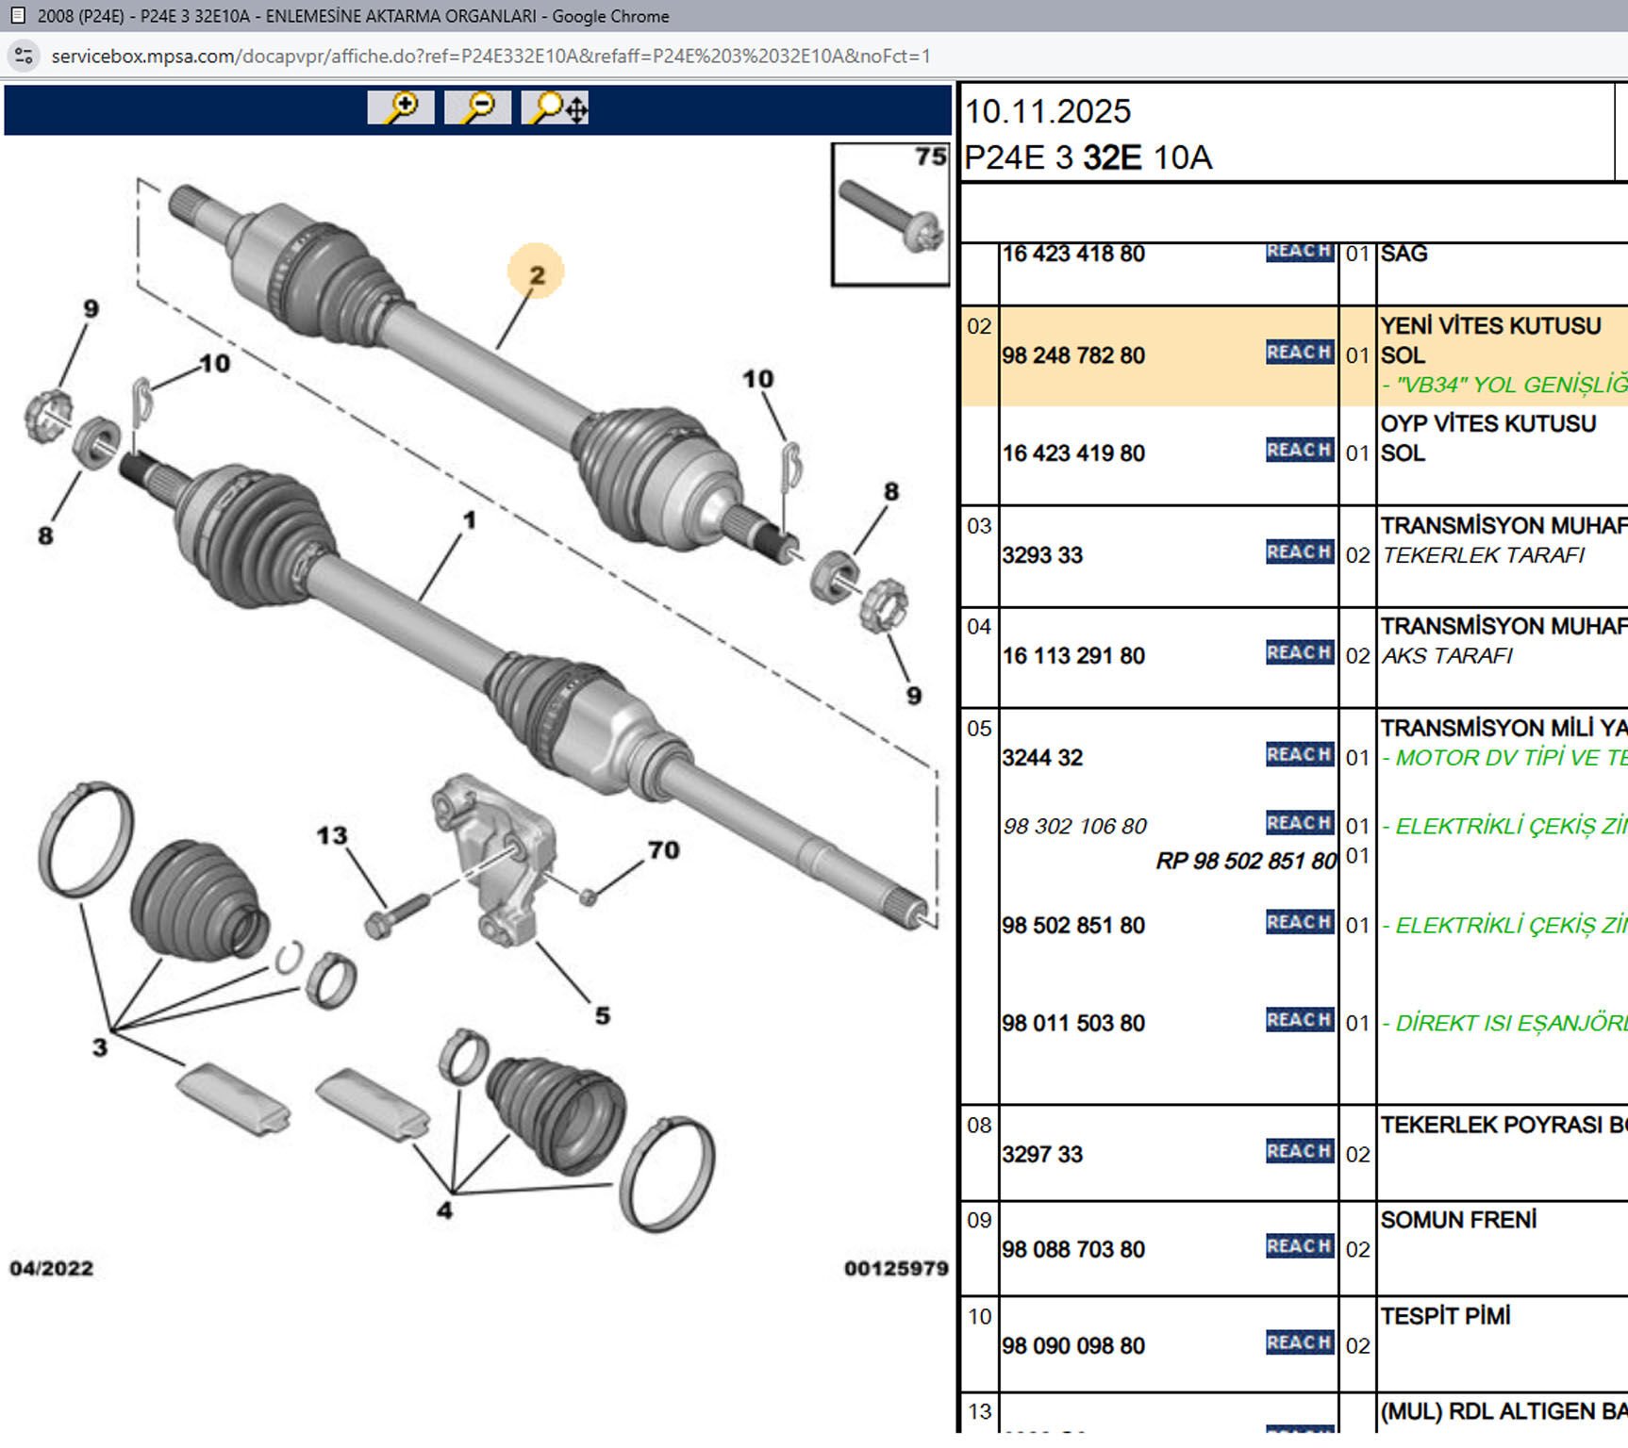Image resolution: width=1628 pixels, height=1448 pixels.
Task: Click REACH badge for part 98 248 782 80
Action: pos(1299,353)
